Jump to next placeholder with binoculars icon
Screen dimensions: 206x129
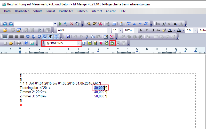112,43
